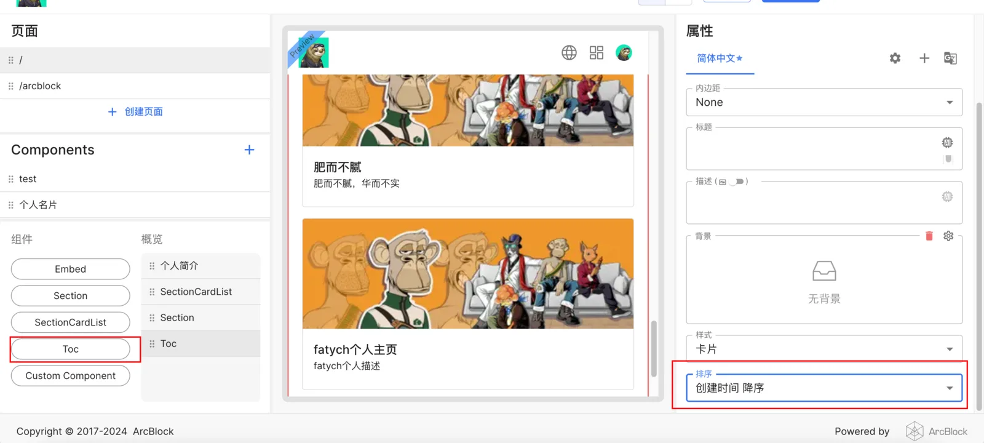984x443 pixels.
Task: Open the 排序 dropdown showing 创建时间 降序
Action: tap(824, 388)
